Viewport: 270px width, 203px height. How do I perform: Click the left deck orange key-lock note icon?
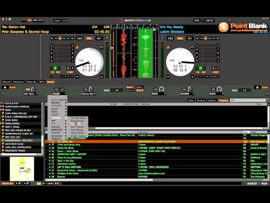tap(77, 47)
